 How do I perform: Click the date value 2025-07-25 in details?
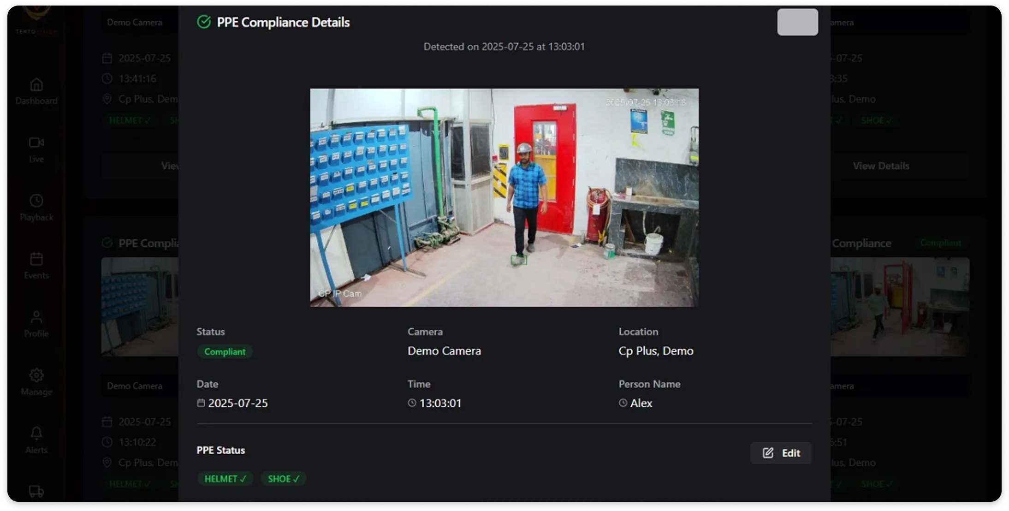point(237,403)
